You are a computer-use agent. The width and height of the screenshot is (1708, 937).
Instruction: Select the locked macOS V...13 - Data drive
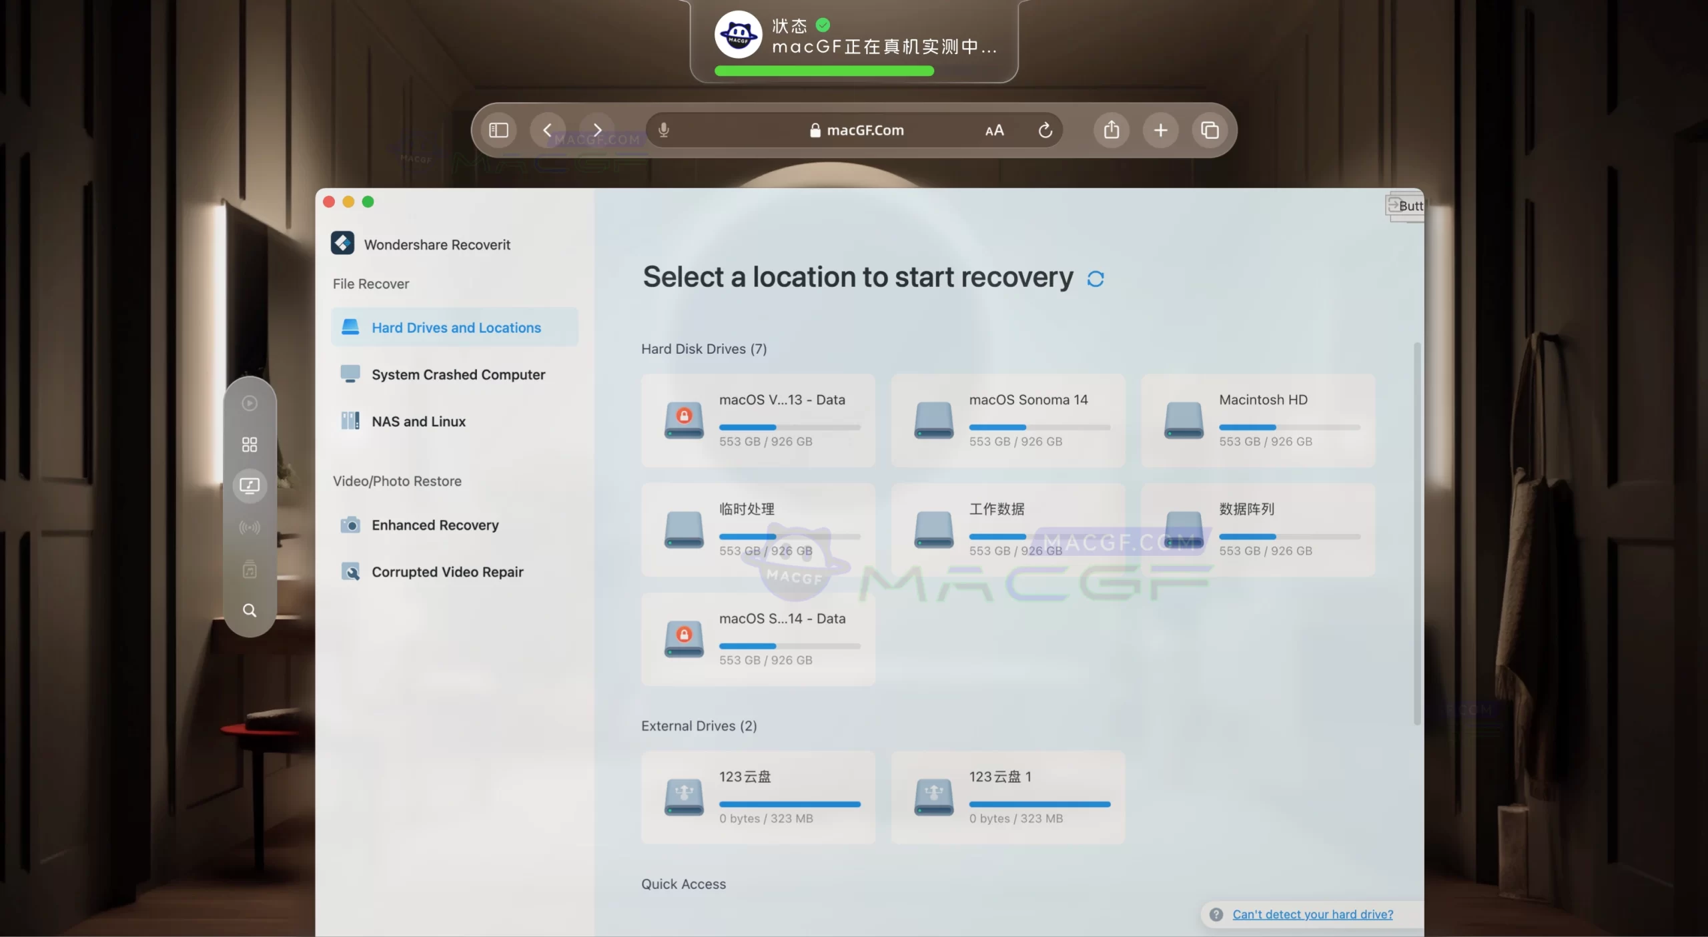tap(758, 420)
